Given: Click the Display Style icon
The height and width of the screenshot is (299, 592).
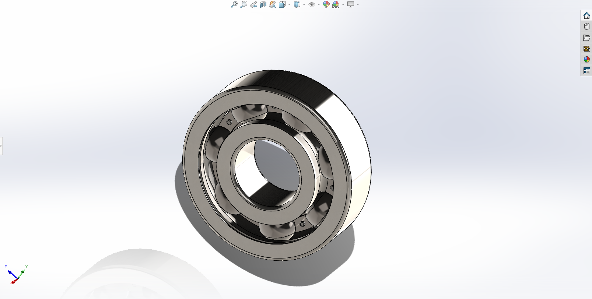Looking at the screenshot, I should click(x=297, y=4).
